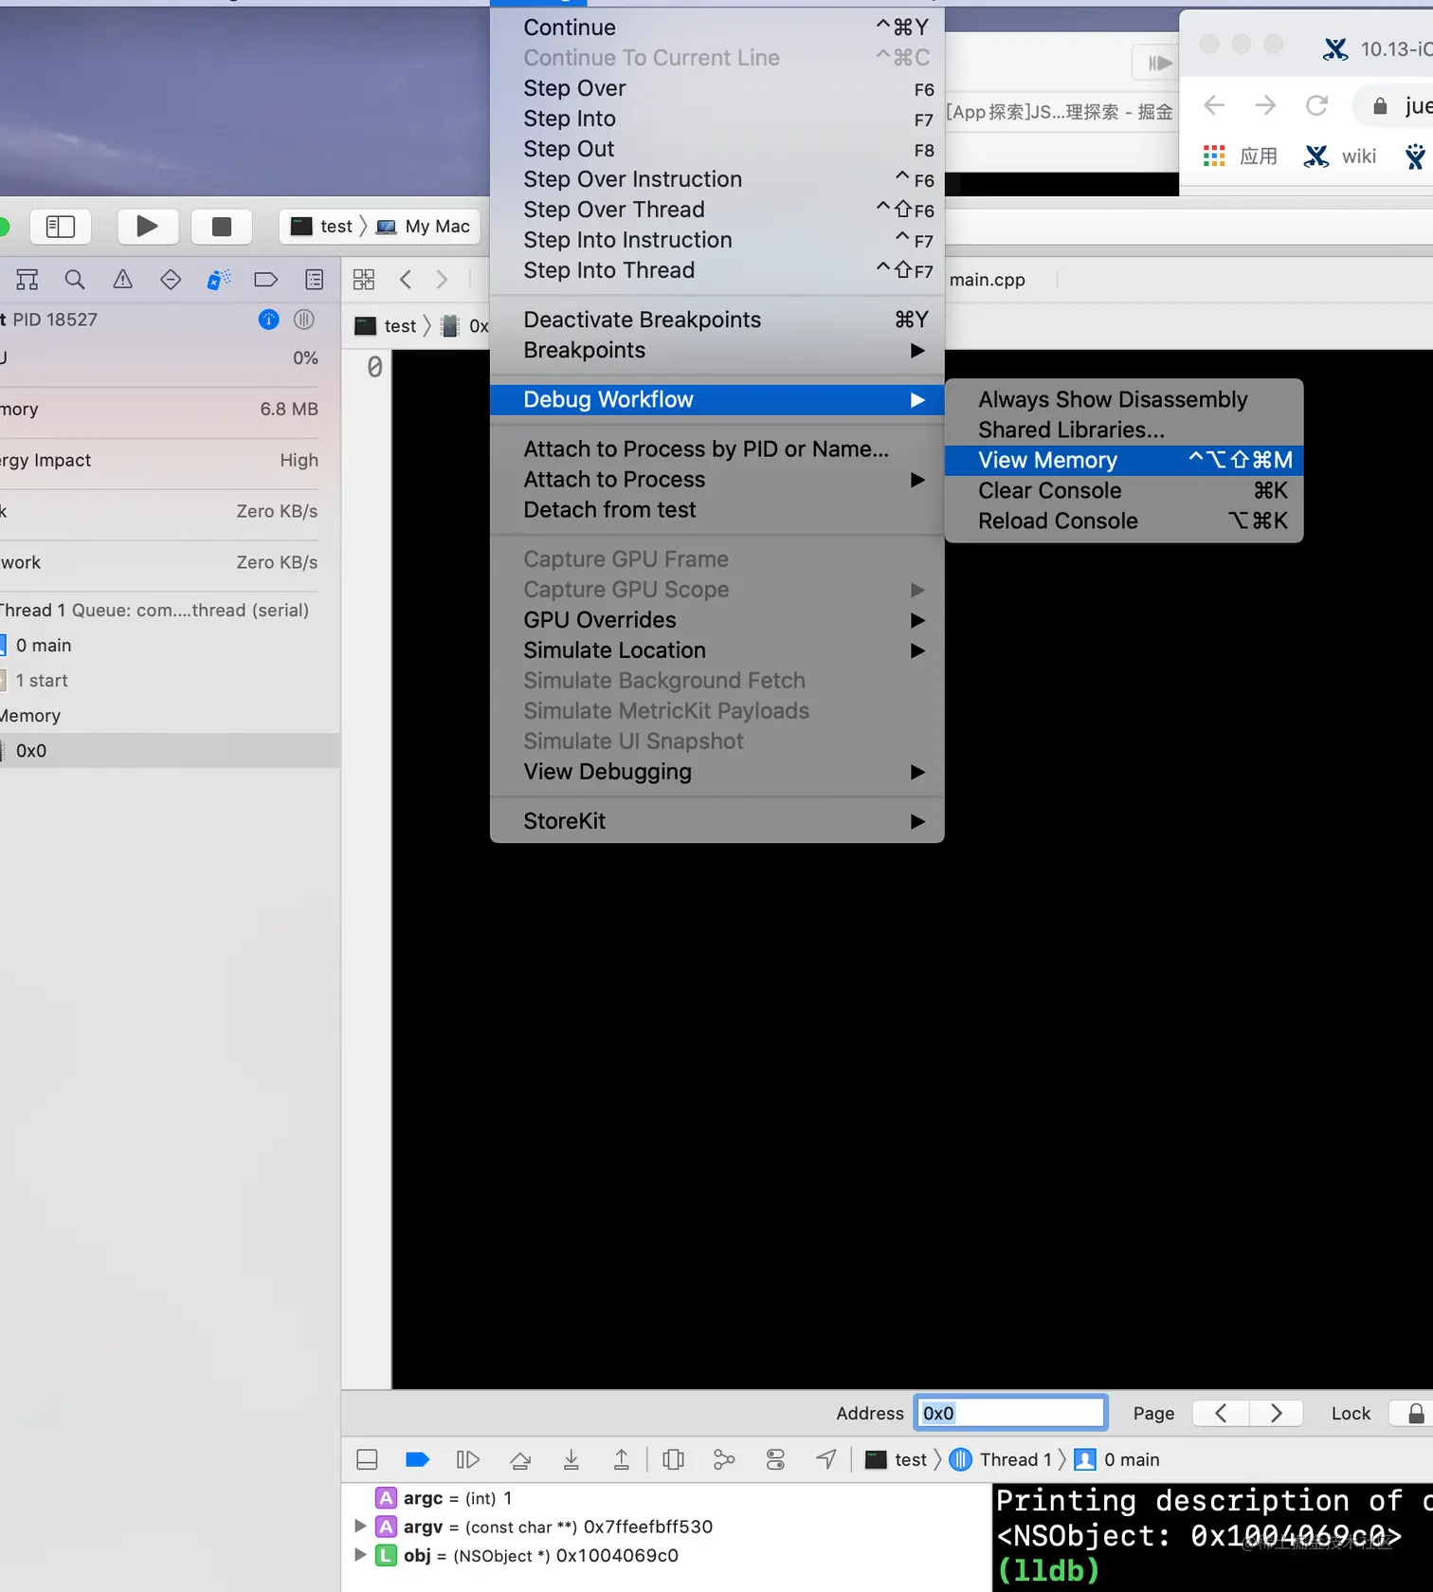The height and width of the screenshot is (1592, 1433).
Task: Open the main.cpp editor tab
Action: (x=988, y=280)
